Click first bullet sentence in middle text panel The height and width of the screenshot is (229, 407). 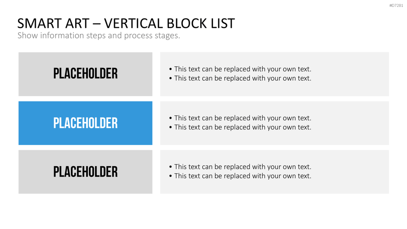click(243, 118)
